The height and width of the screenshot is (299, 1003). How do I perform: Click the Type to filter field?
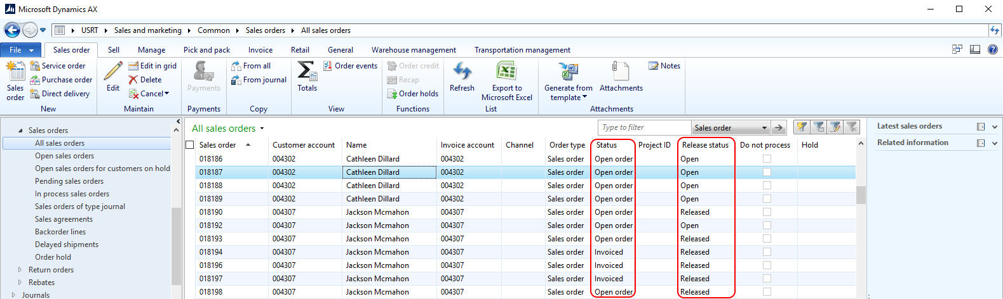[645, 128]
